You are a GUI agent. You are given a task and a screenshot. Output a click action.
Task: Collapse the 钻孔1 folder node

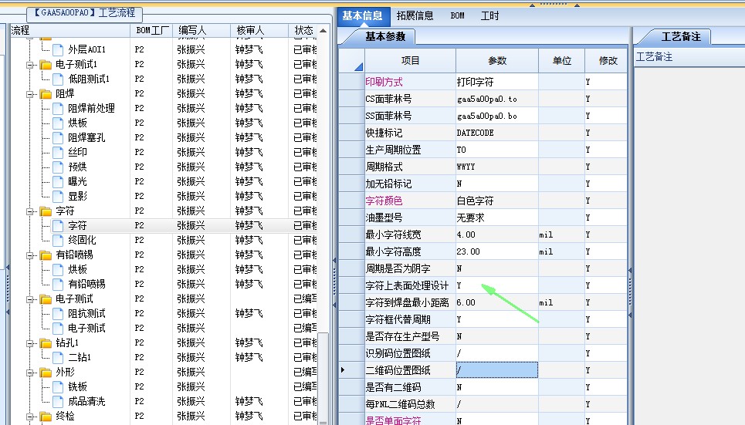point(30,343)
